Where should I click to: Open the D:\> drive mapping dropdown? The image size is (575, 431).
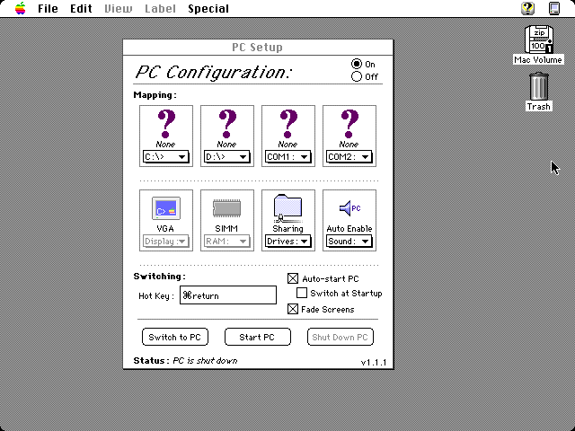(227, 157)
